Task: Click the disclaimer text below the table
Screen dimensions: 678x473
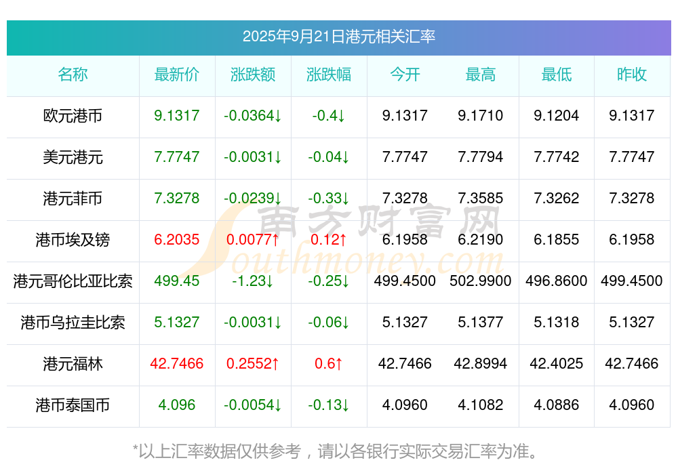Action: pyautogui.click(x=336, y=451)
